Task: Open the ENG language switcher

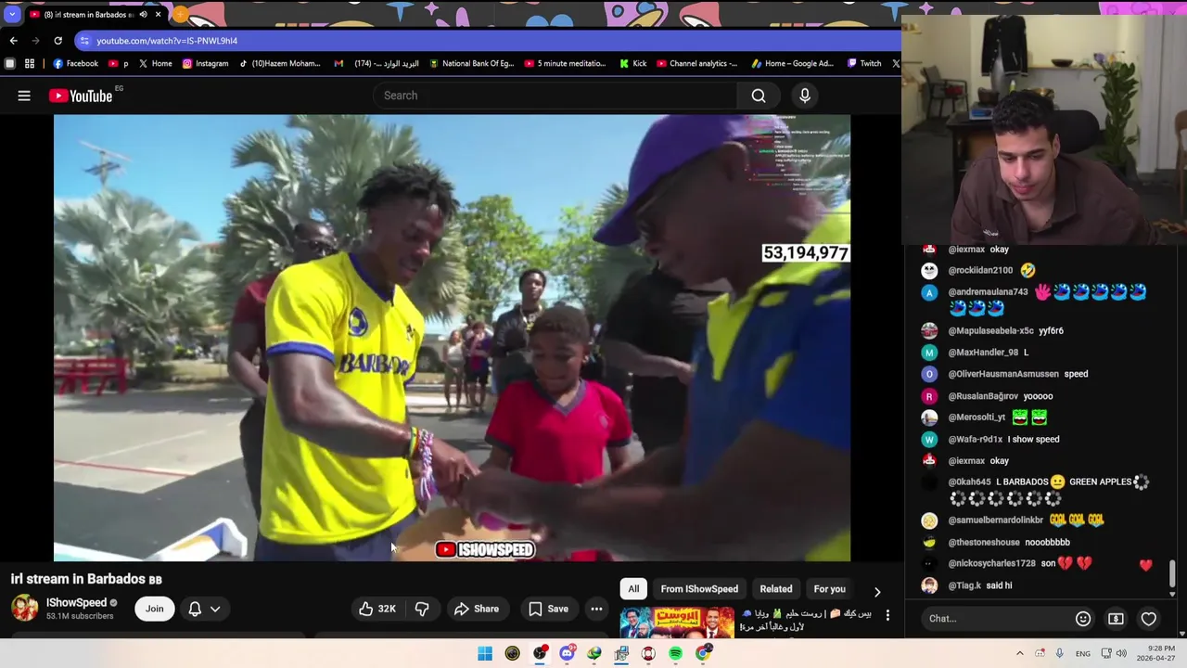Action: click(x=1083, y=654)
